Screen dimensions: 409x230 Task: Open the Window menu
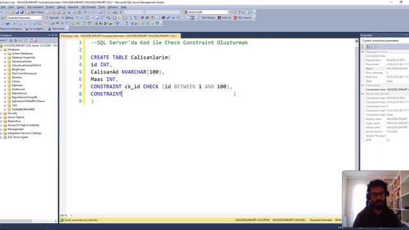(x=113, y=7)
